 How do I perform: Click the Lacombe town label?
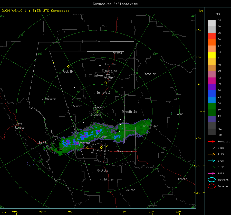pos(111,64)
